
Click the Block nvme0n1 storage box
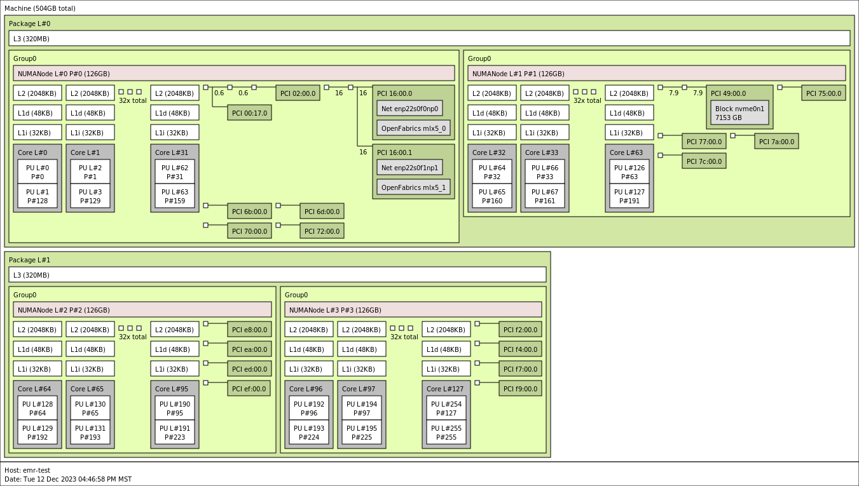739,113
